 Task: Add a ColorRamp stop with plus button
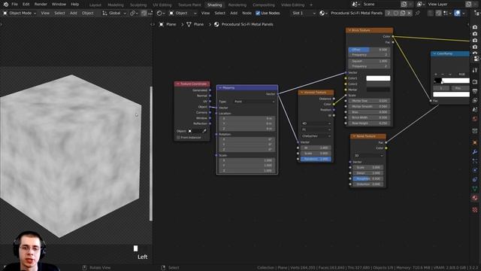[x=436, y=75]
